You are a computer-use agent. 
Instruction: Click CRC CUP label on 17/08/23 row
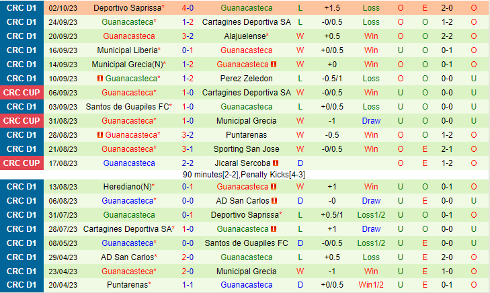(22, 163)
